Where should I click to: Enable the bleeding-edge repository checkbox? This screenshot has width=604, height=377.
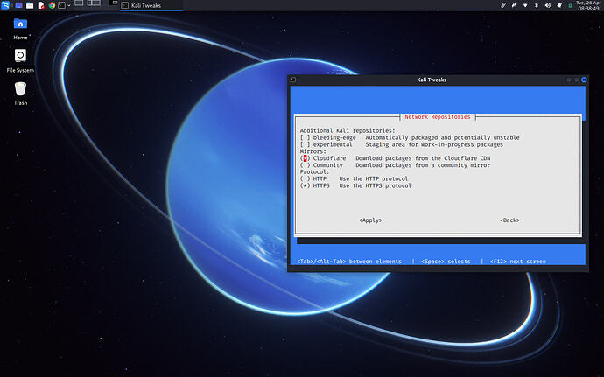[x=306, y=137]
